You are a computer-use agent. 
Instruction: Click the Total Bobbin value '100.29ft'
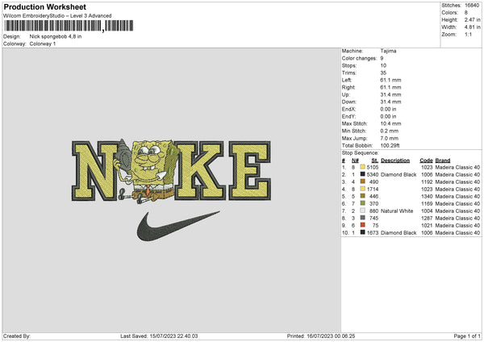click(390, 145)
